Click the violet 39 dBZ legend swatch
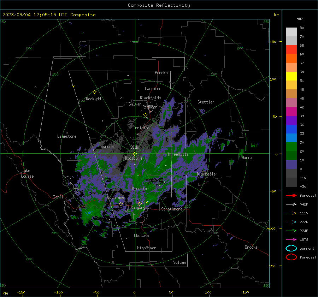 [291, 120]
